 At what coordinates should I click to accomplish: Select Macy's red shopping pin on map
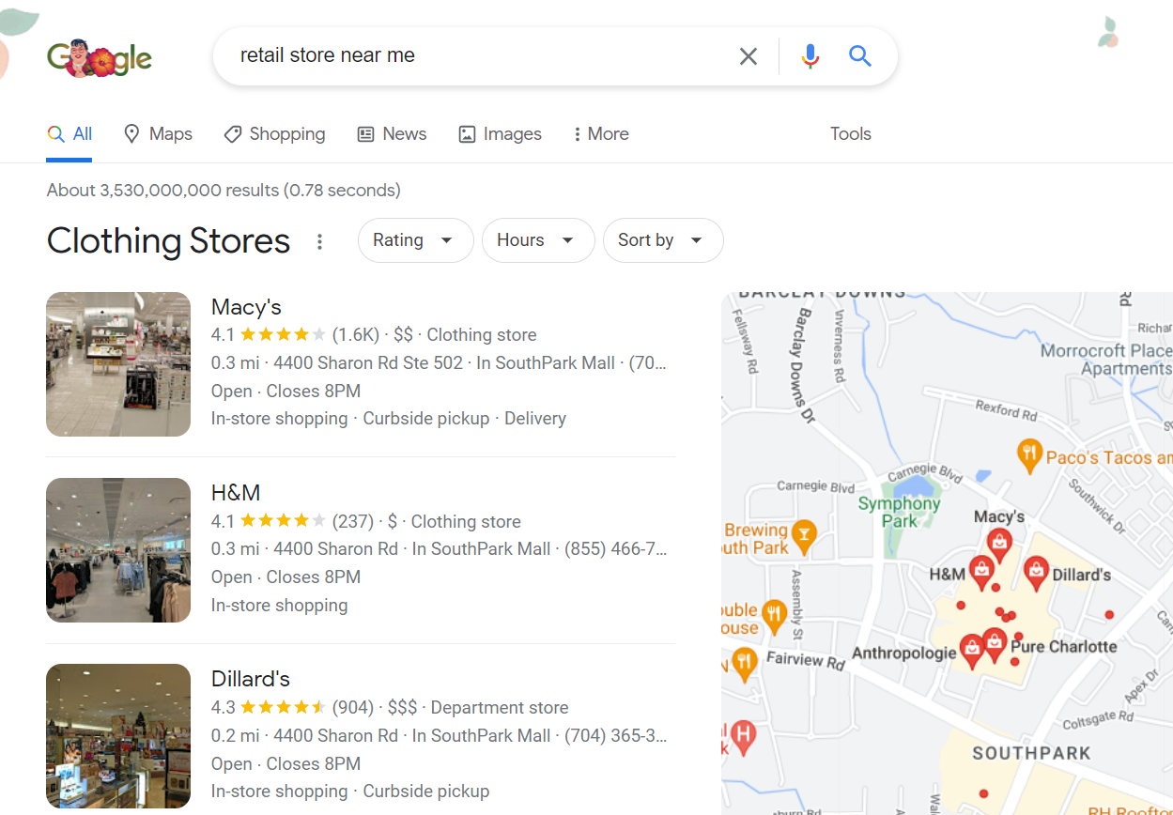(x=999, y=544)
